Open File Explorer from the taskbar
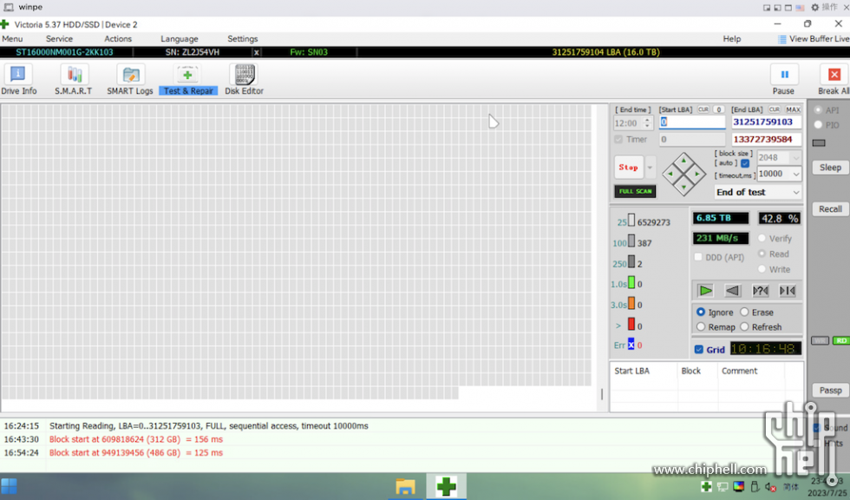 tap(405, 486)
